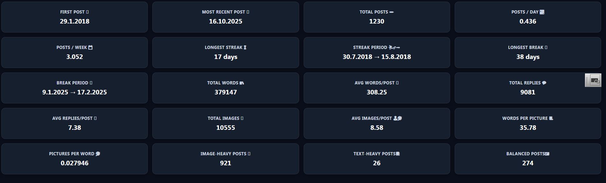606x183 pixels.
Task: Click the Longest Break 38 days value
Action: (528, 57)
